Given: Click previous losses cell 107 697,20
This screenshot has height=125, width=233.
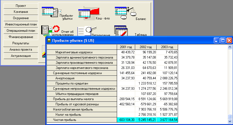Looking at the screenshot, I should tap(146, 94).
